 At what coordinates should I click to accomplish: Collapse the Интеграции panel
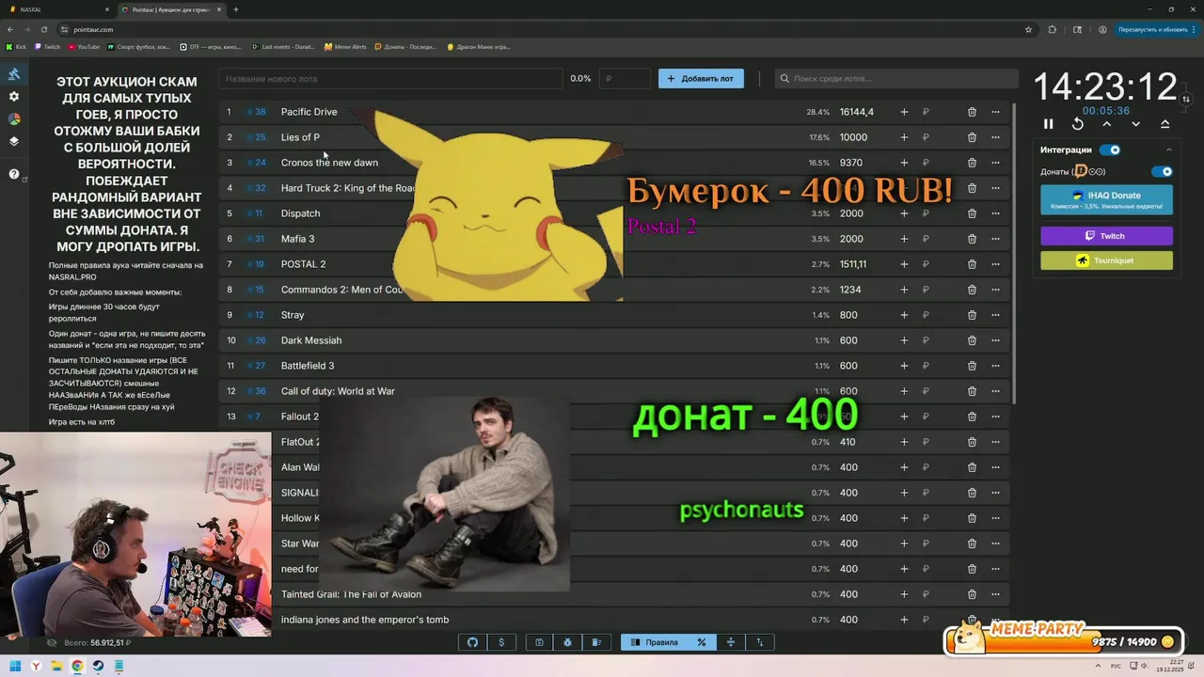pyautogui.click(x=1169, y=150)
